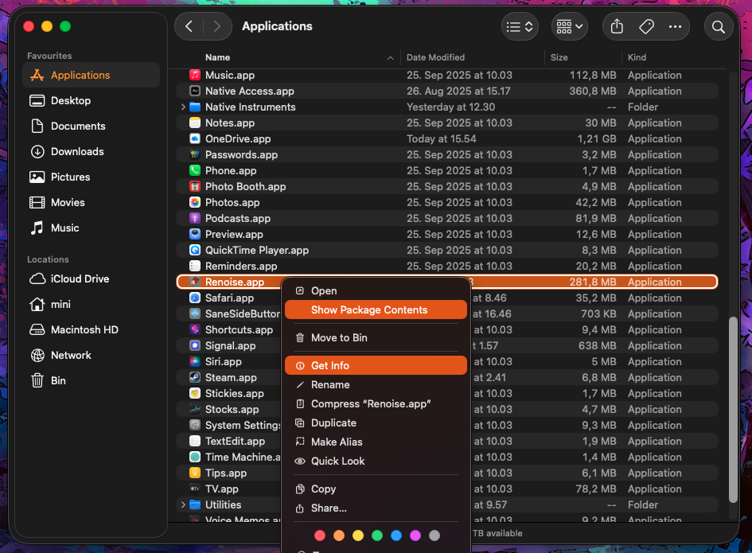The image size is (752, 553).
Task: Expand the Utilities folder disclosure arrow
Action: click(183, 504)
